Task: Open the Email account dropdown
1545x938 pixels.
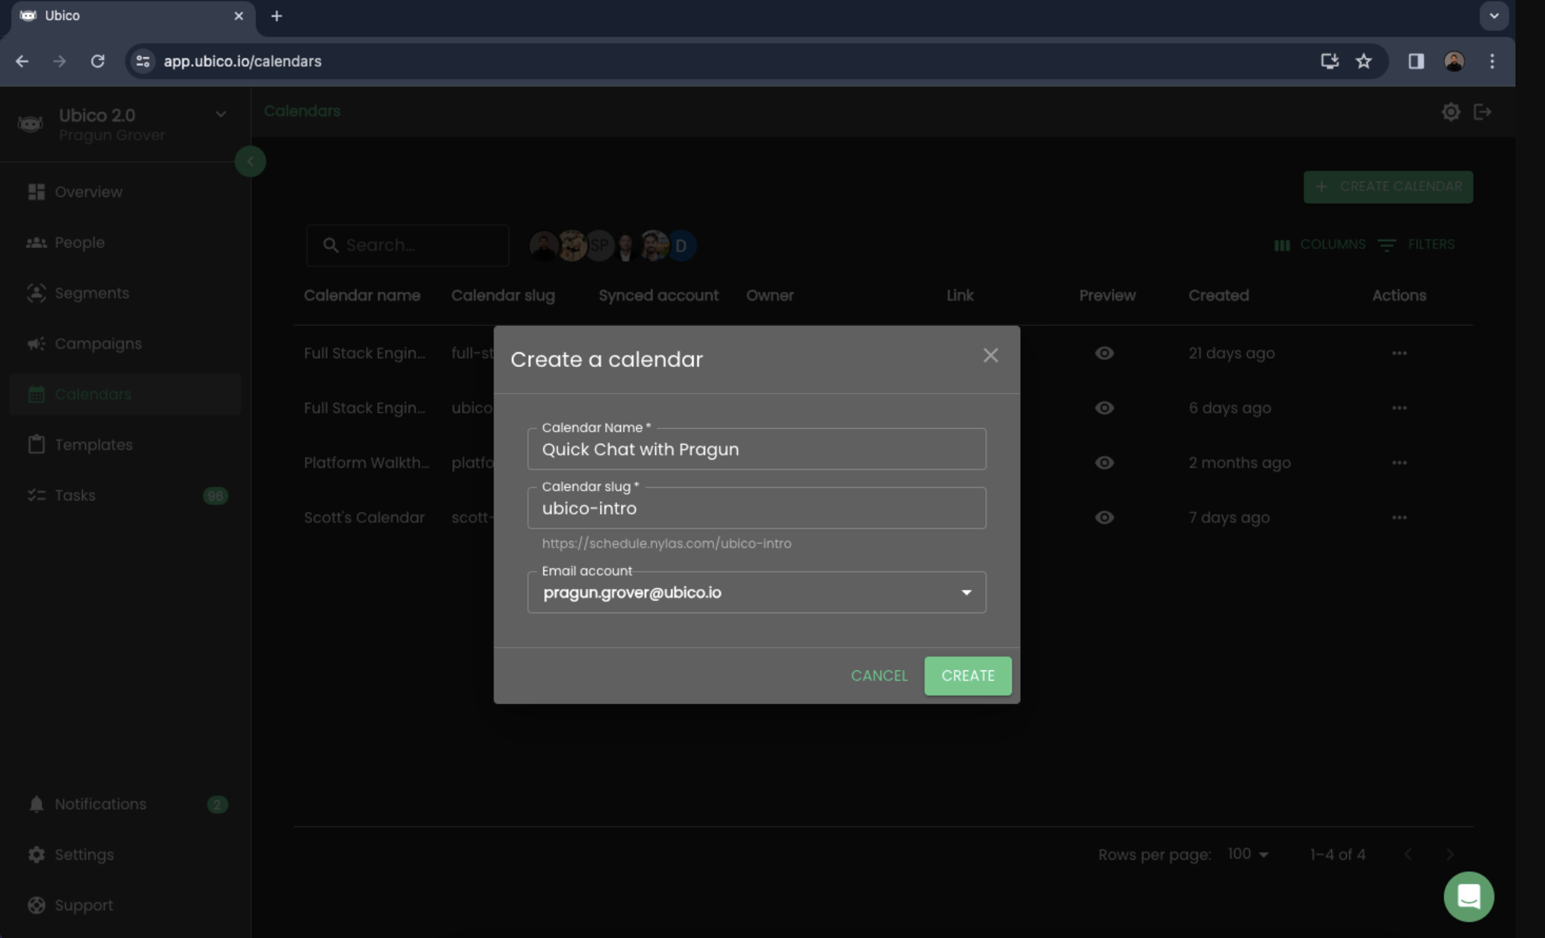Action: pos(756,592)
